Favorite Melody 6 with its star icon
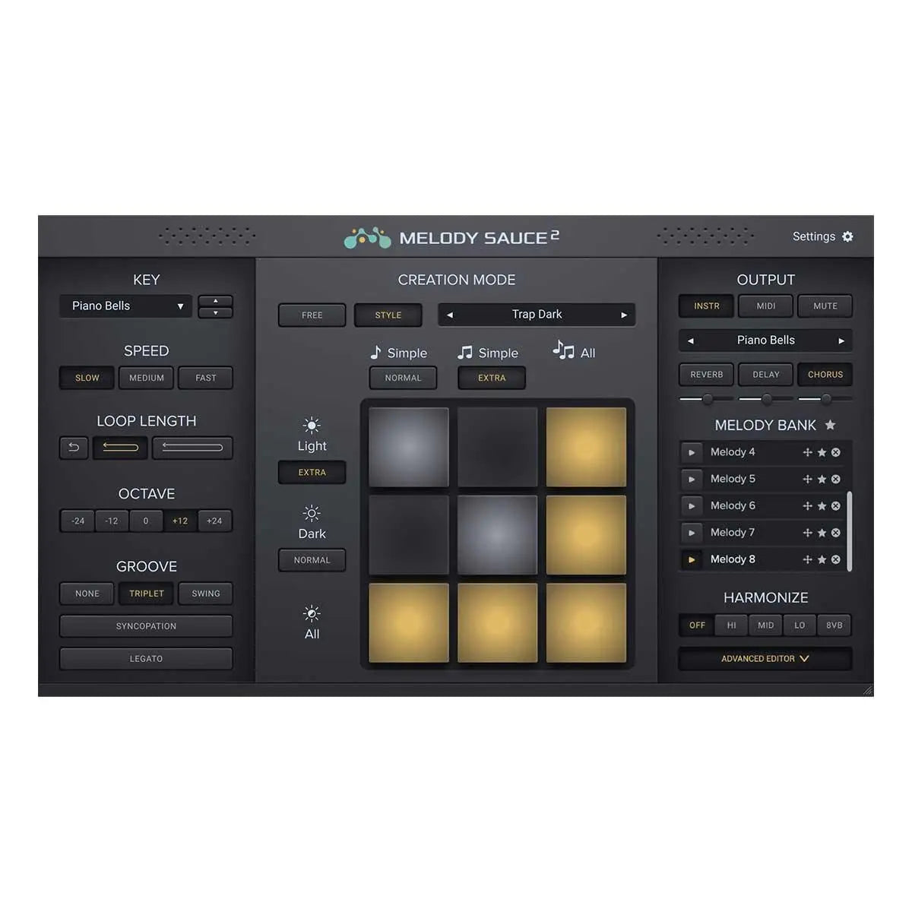 tap(822, 505)
